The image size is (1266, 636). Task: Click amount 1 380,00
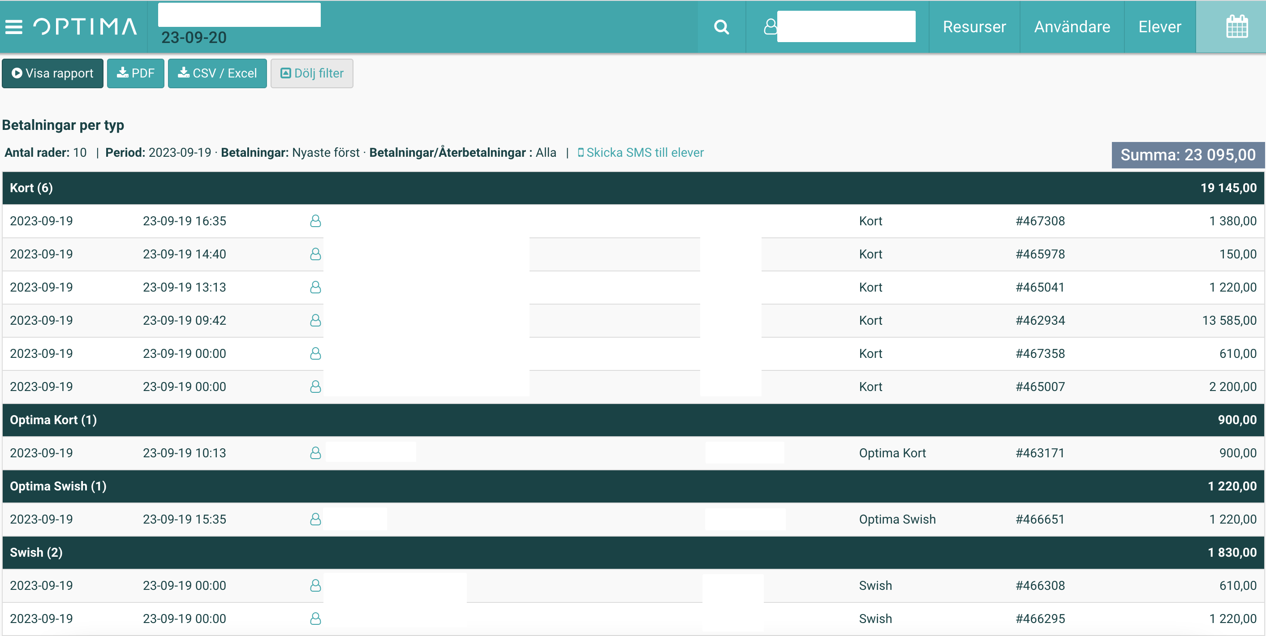1232,221
